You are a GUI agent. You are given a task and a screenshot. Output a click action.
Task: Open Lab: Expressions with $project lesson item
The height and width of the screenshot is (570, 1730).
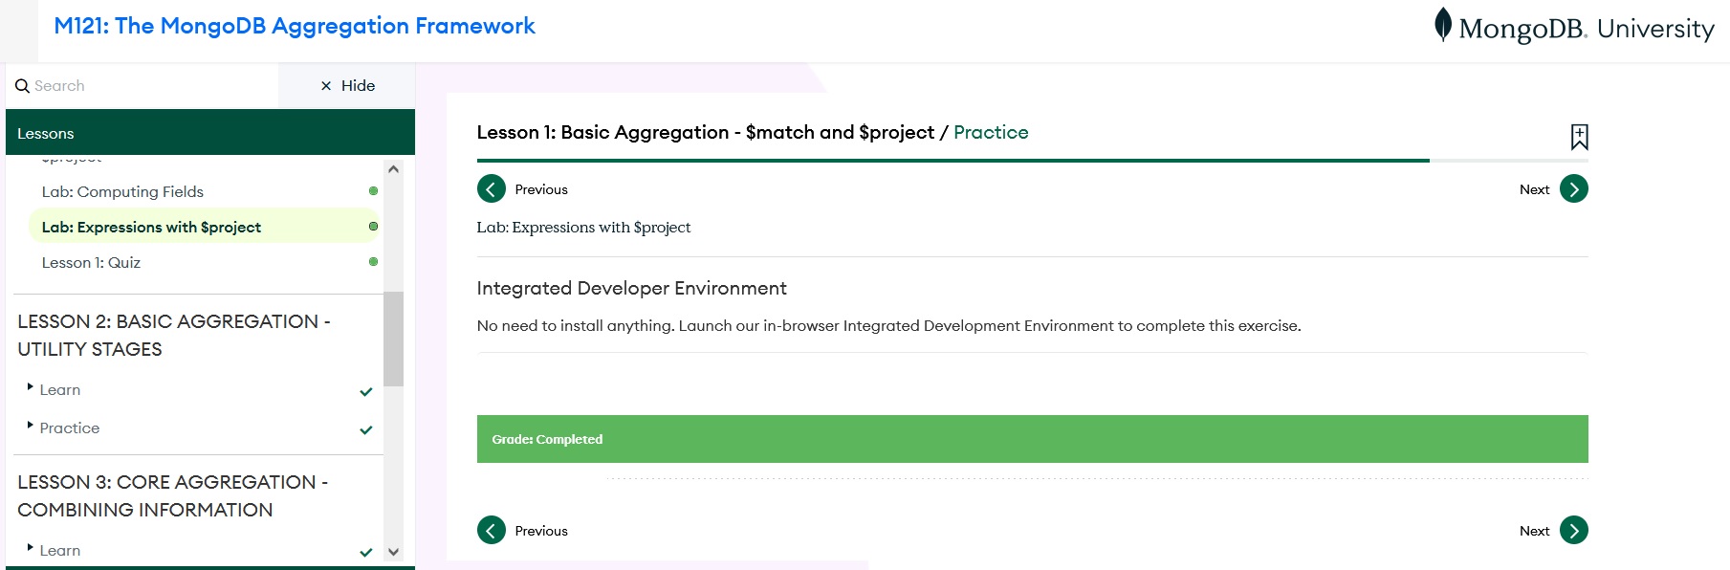(151, 228)
